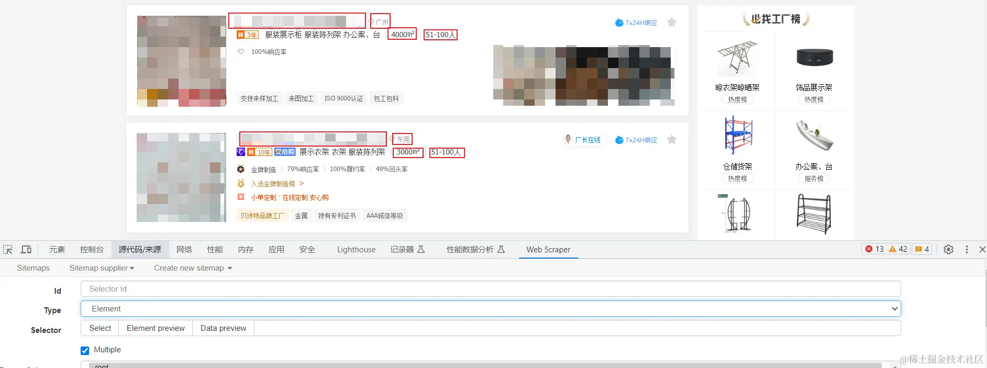Screen dimensions: 987x368
Task: Open 晾衣架晾晒架 product image
Action: [737, 58]
